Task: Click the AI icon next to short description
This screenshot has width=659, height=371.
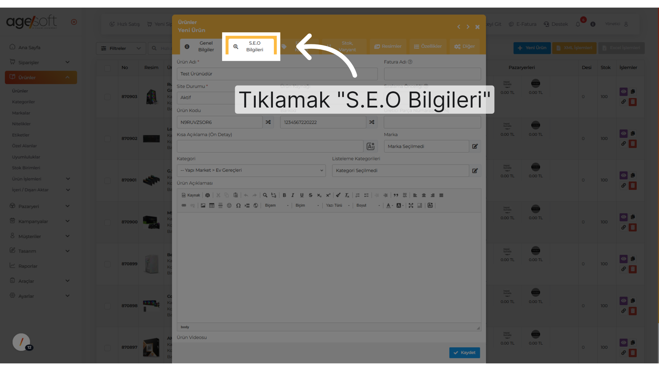Action: (x=371, y=146)
